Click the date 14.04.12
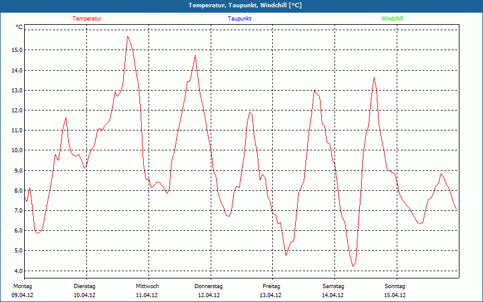The height and width of the screenshot is (302, 483). click(333, 295)
